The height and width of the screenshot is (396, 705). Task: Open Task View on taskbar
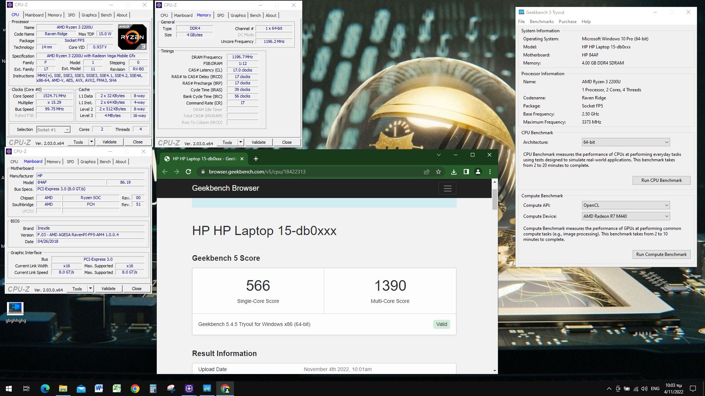[26, 389]
